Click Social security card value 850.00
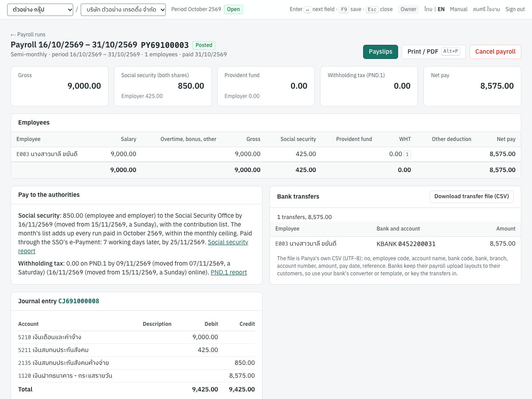The height and width of the screenshot is (399, 532). coord(191,86)
